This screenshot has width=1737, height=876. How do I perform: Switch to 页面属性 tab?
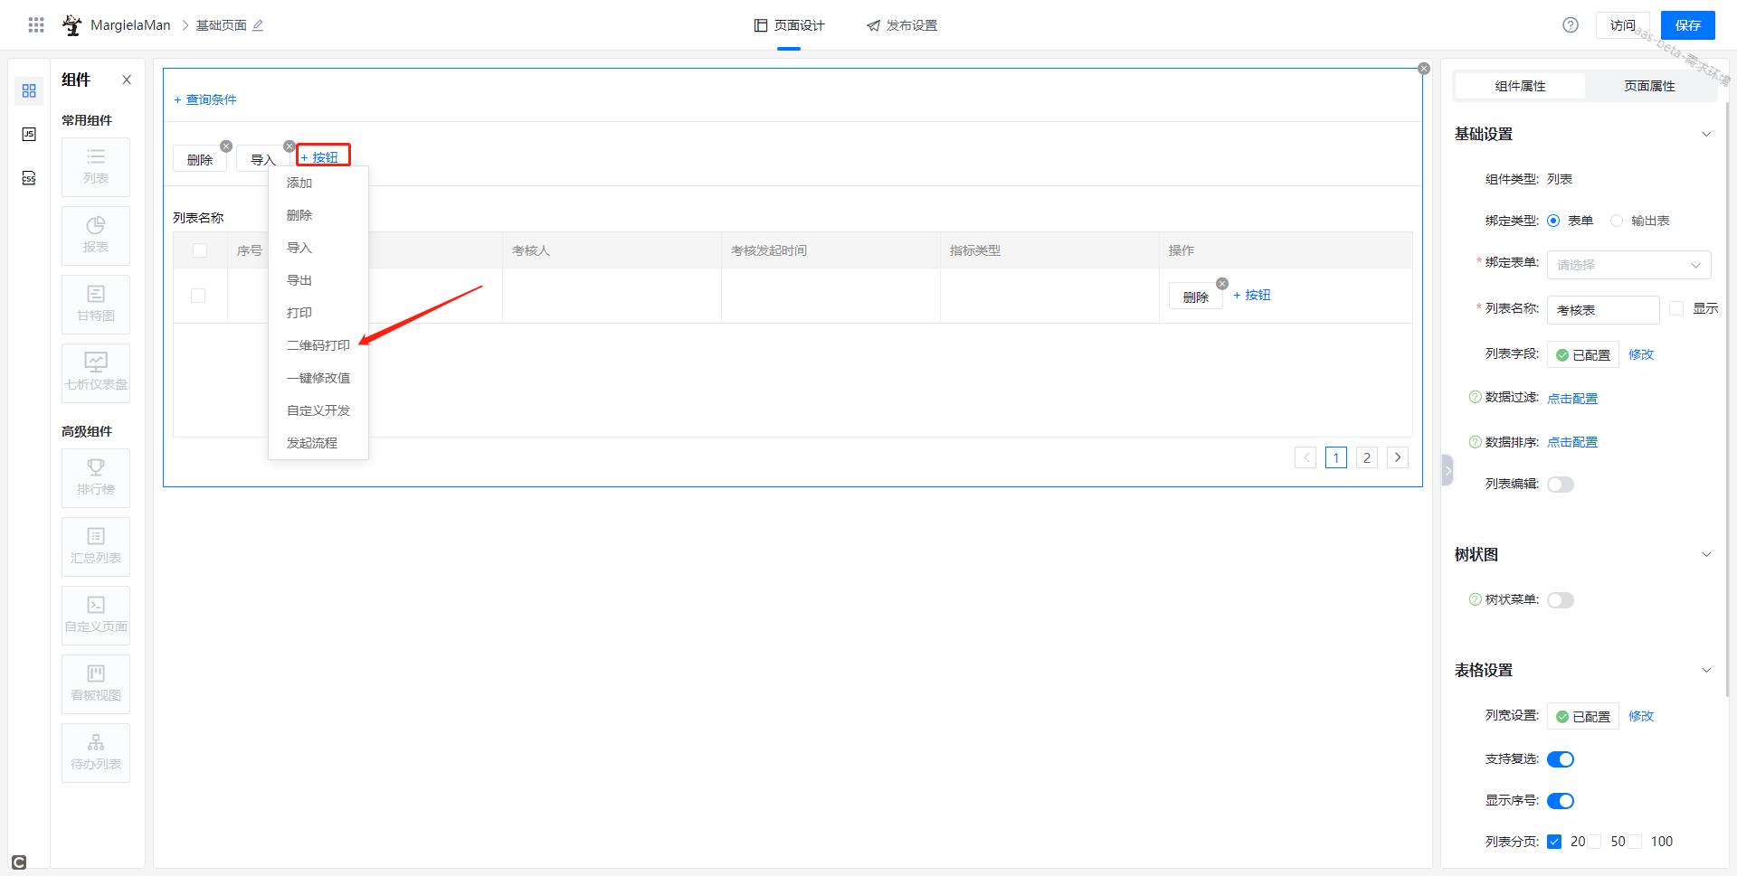pos(1649,86)
